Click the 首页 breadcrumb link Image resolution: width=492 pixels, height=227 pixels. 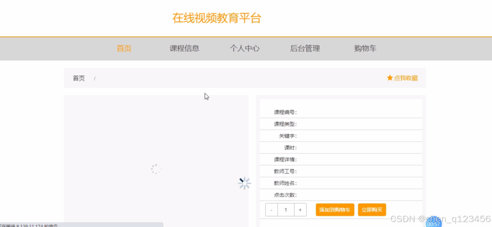tap(79, 78)
